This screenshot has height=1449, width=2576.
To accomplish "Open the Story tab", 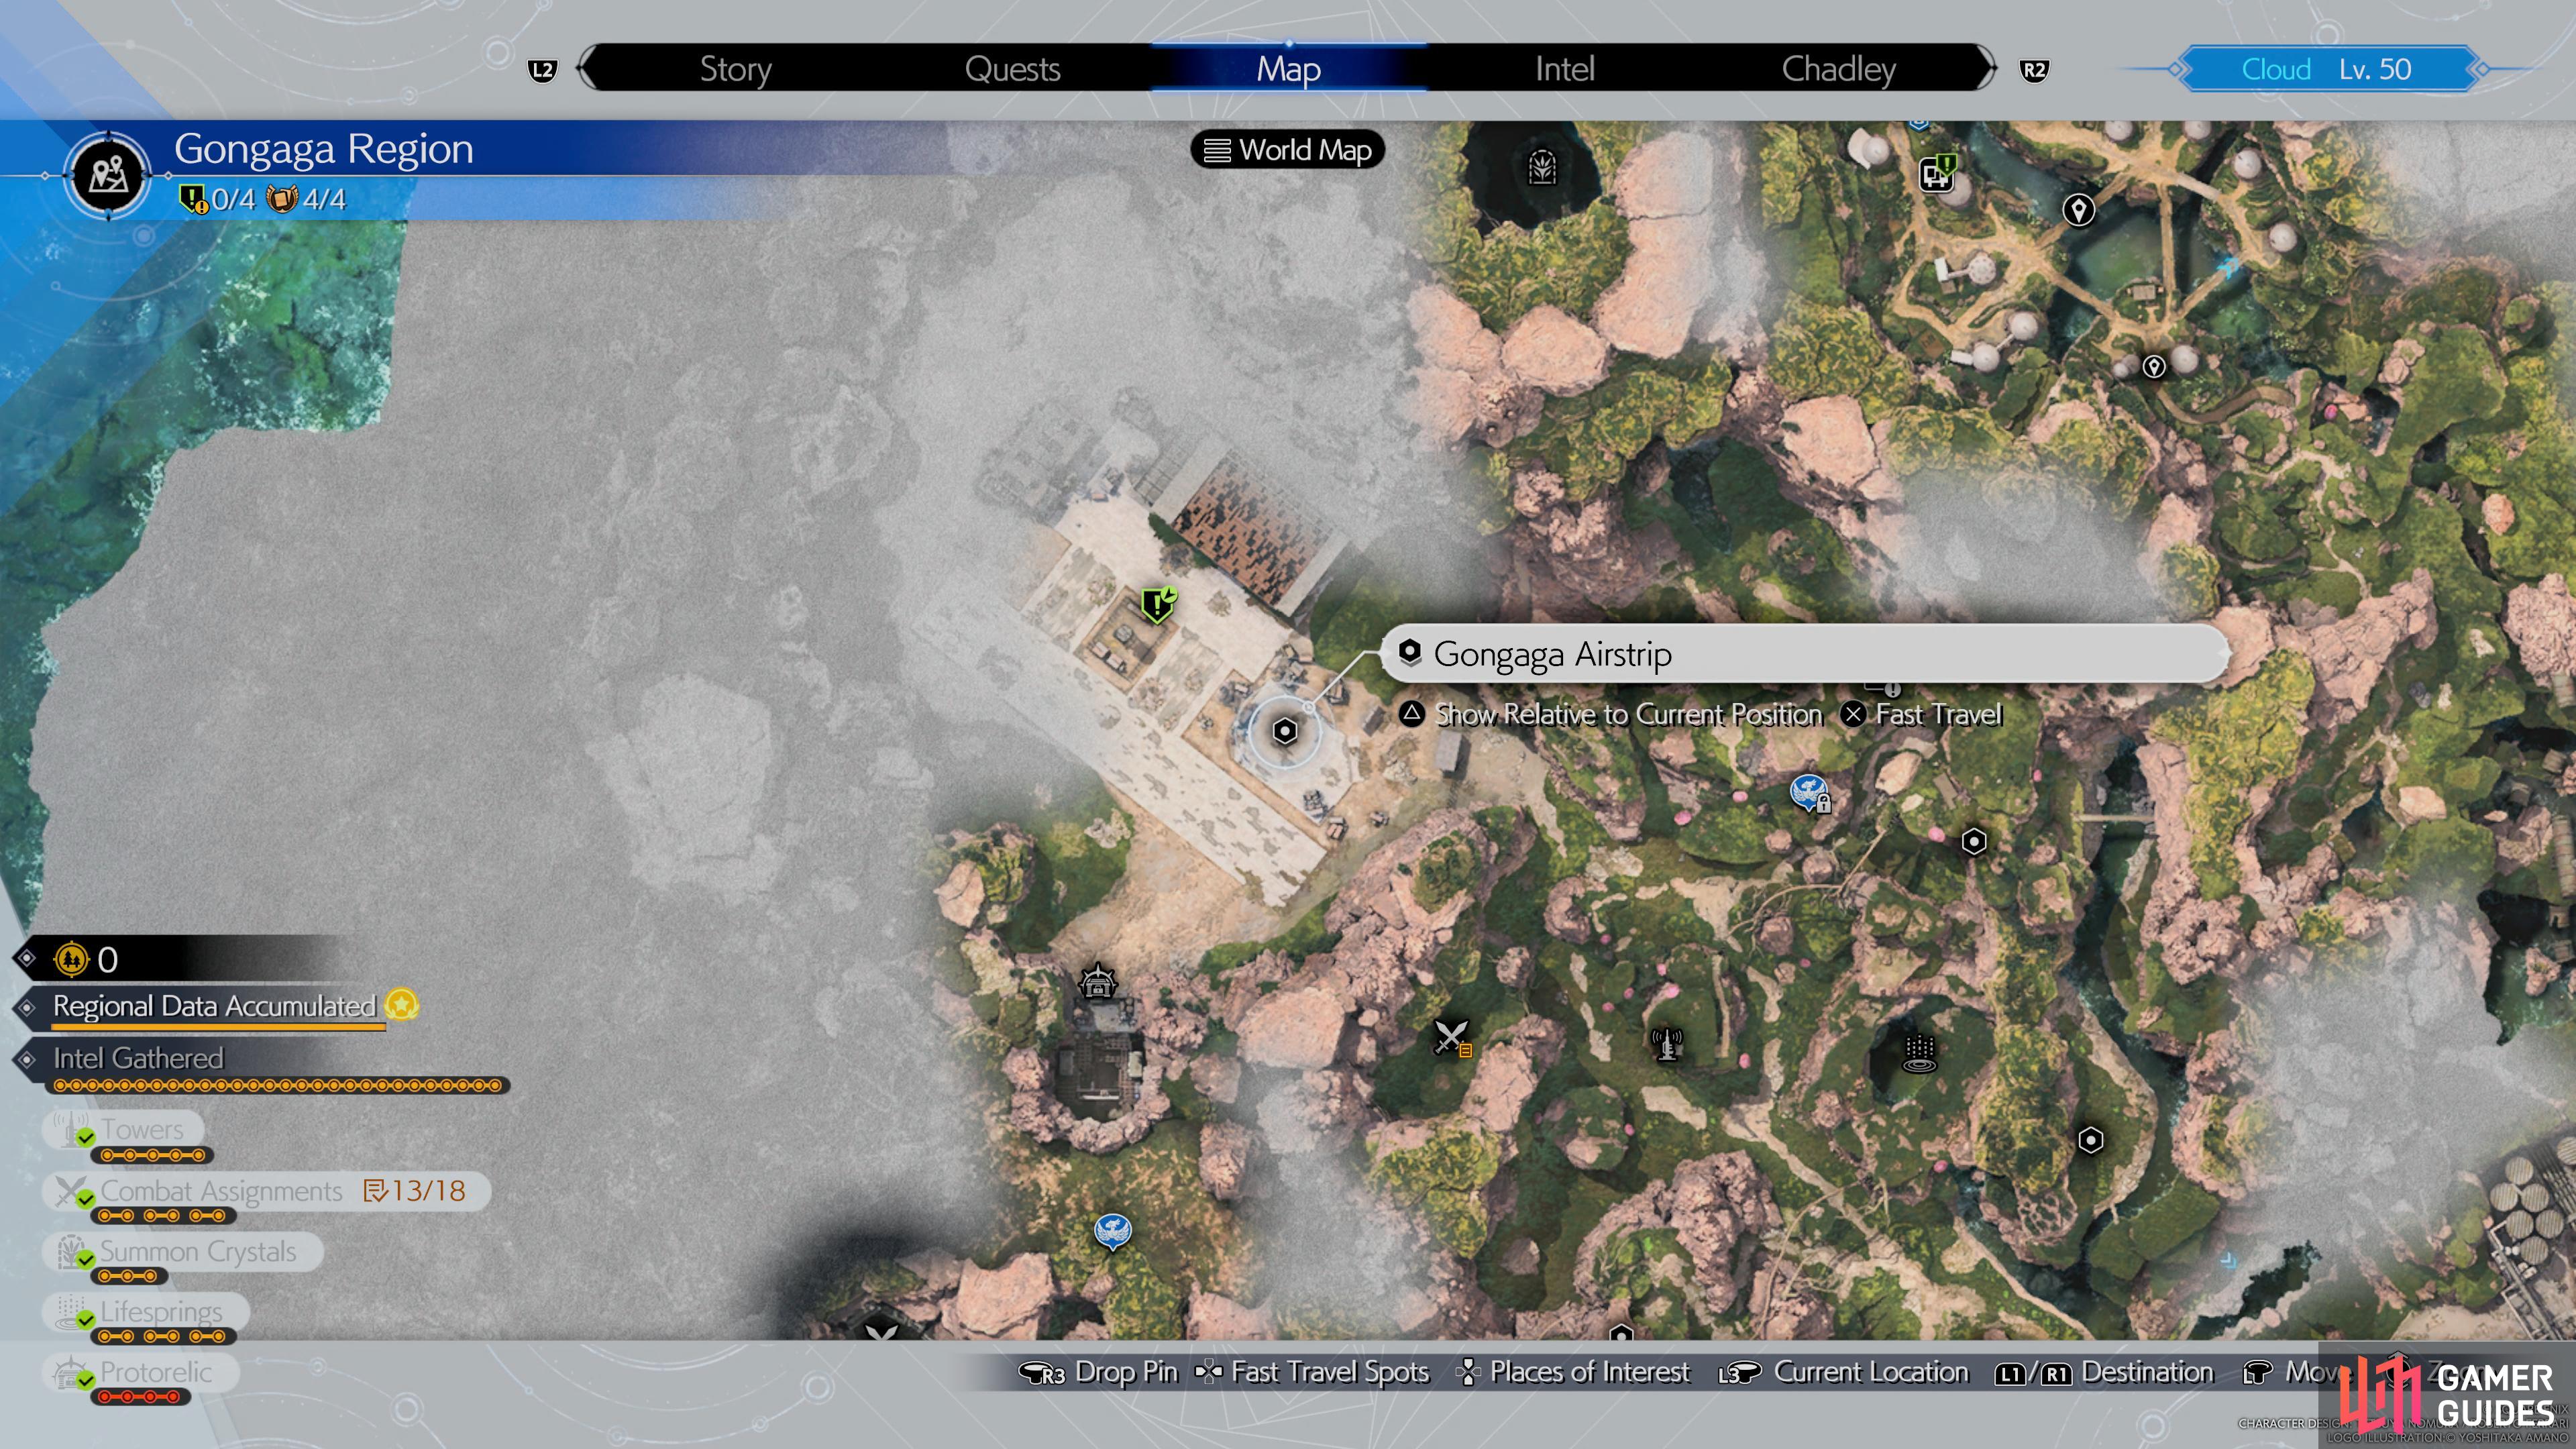I will pos(735,69).
